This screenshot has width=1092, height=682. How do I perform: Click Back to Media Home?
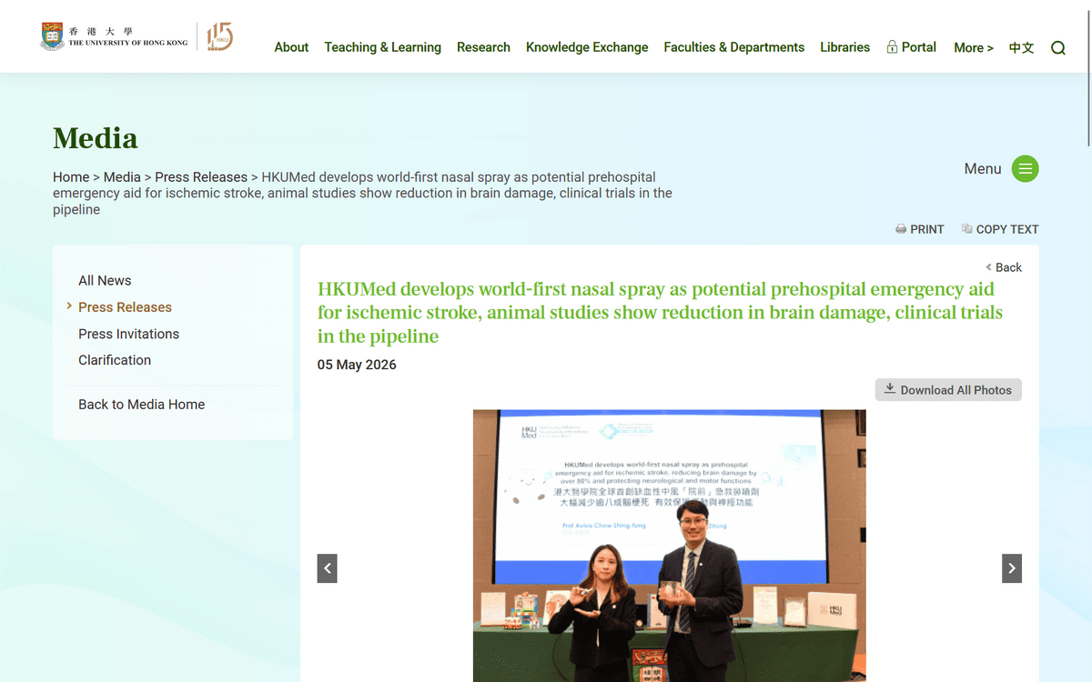click(141, 405)
